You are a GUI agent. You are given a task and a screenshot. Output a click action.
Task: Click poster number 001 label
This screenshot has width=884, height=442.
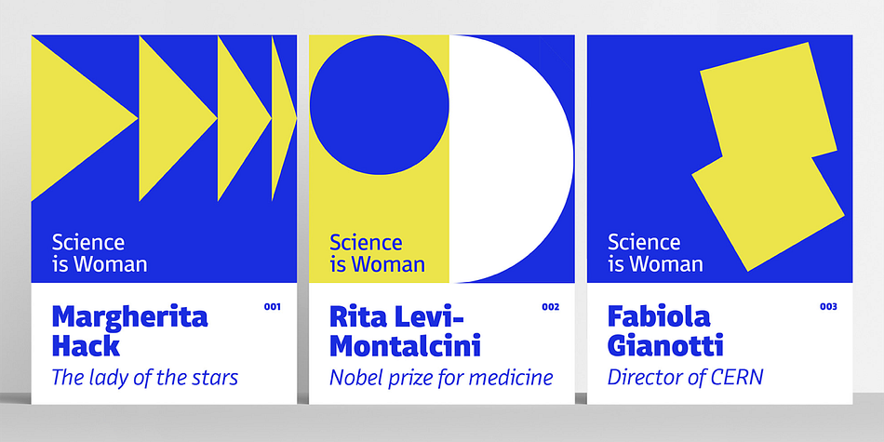tap(273, 307)
